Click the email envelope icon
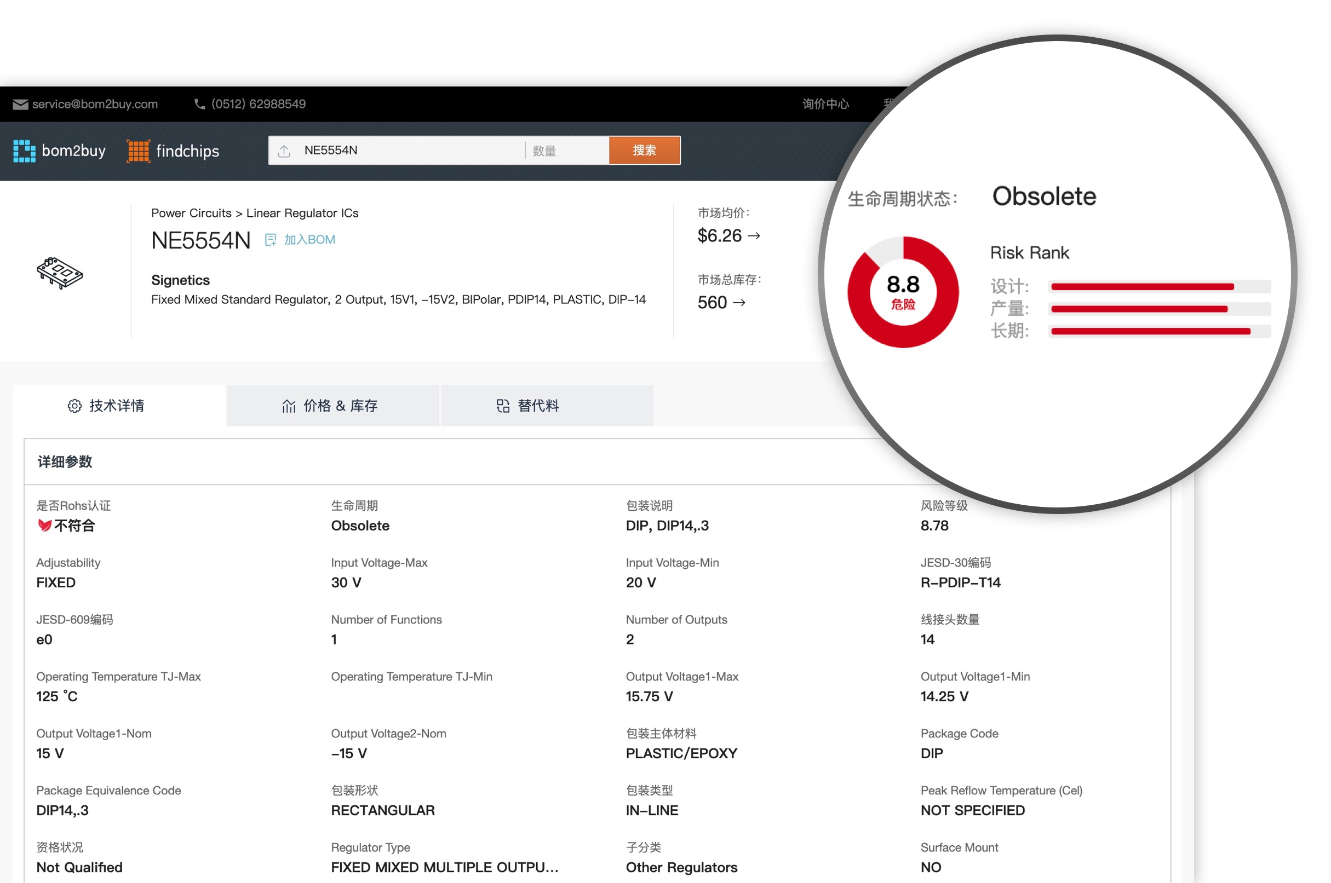 pyautogui.click(x=20, y=104)
